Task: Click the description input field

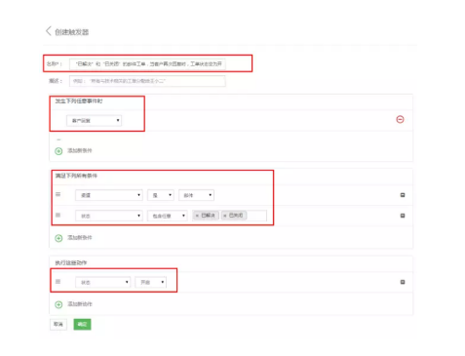Action: pos(147,81)
